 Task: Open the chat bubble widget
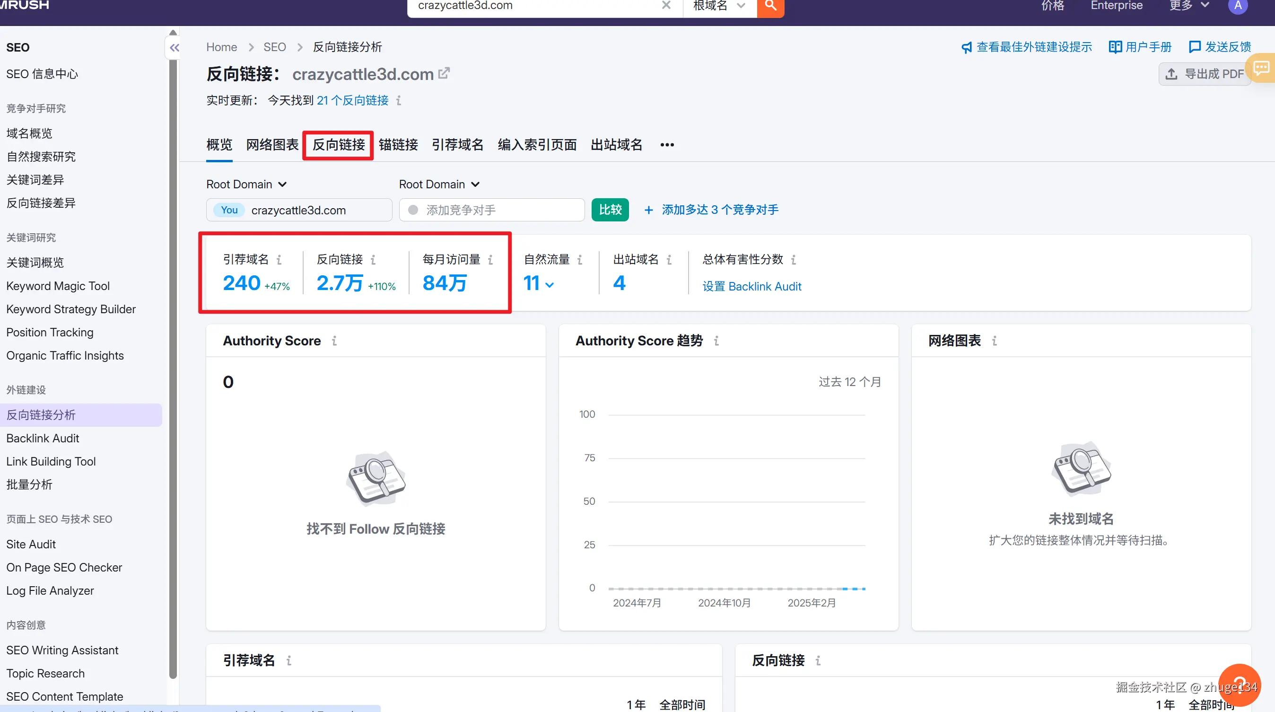pyautogui.click(x=1261, y=68)
